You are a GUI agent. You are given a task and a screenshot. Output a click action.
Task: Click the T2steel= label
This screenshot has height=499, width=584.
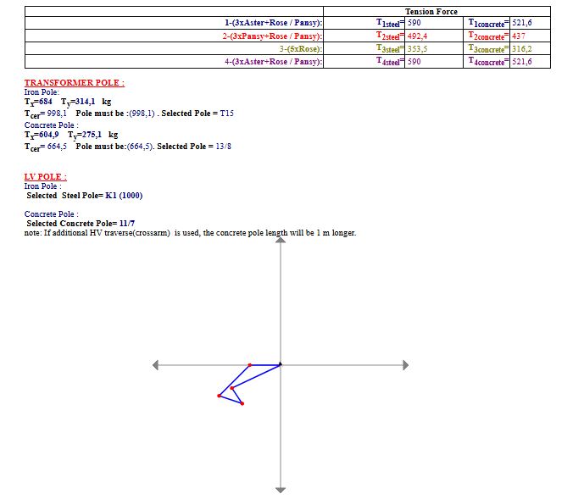coord(390,36)
